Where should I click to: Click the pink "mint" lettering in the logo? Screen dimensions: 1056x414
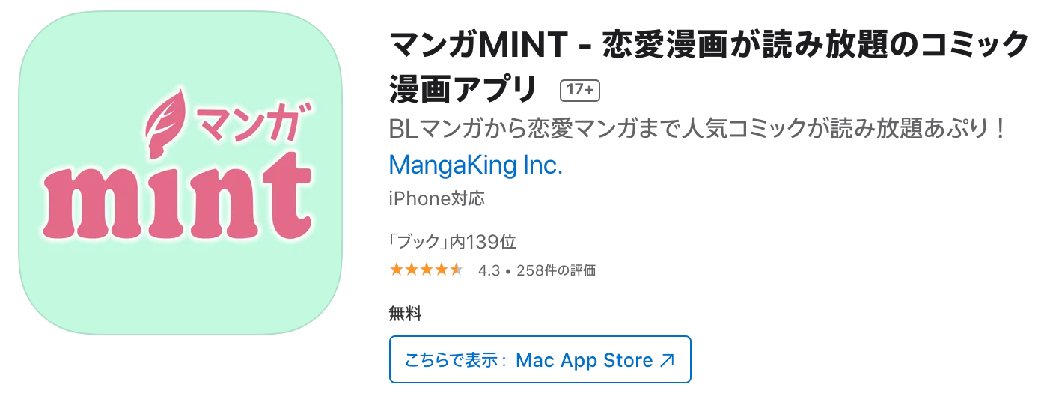(177, 203)
